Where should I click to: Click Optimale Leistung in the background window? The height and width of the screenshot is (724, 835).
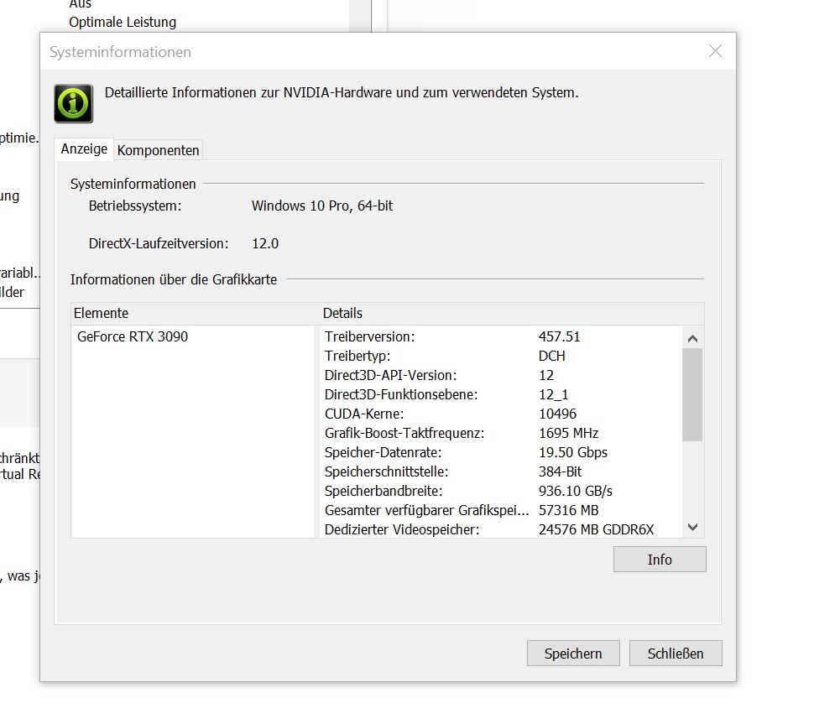pos(123,23)
